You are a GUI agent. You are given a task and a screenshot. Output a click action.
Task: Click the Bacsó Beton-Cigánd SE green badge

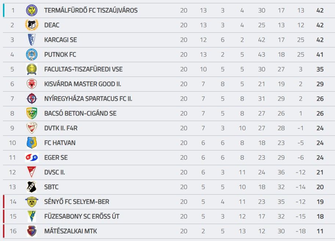coord(32,113)
